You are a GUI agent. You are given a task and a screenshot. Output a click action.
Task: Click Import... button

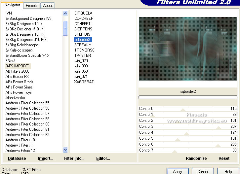click(46, 158)
